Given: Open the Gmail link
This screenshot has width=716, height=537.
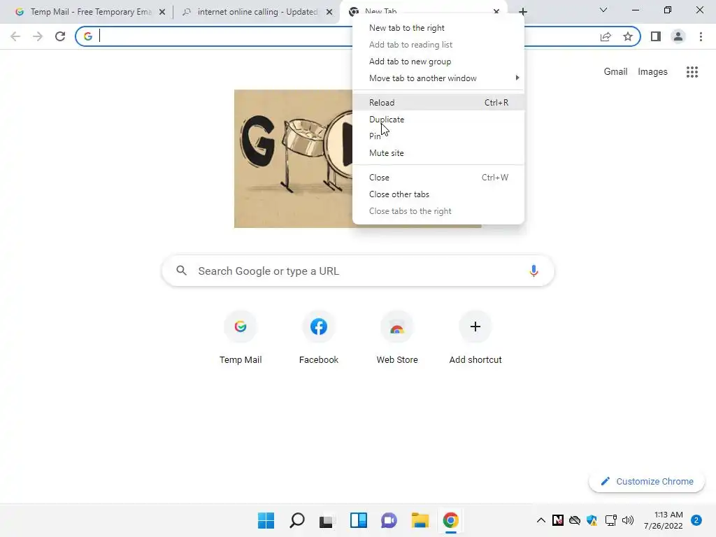Looking at the screenshot, I should point(615,72).
